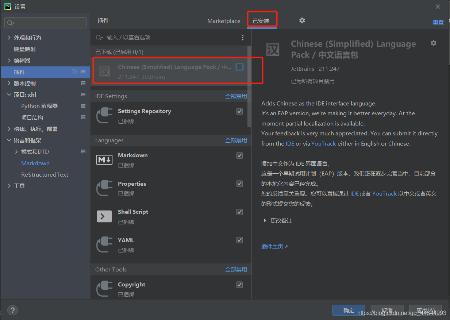
Task: Collapse the 语言和框架 settings group
Action: click(9, 140)
